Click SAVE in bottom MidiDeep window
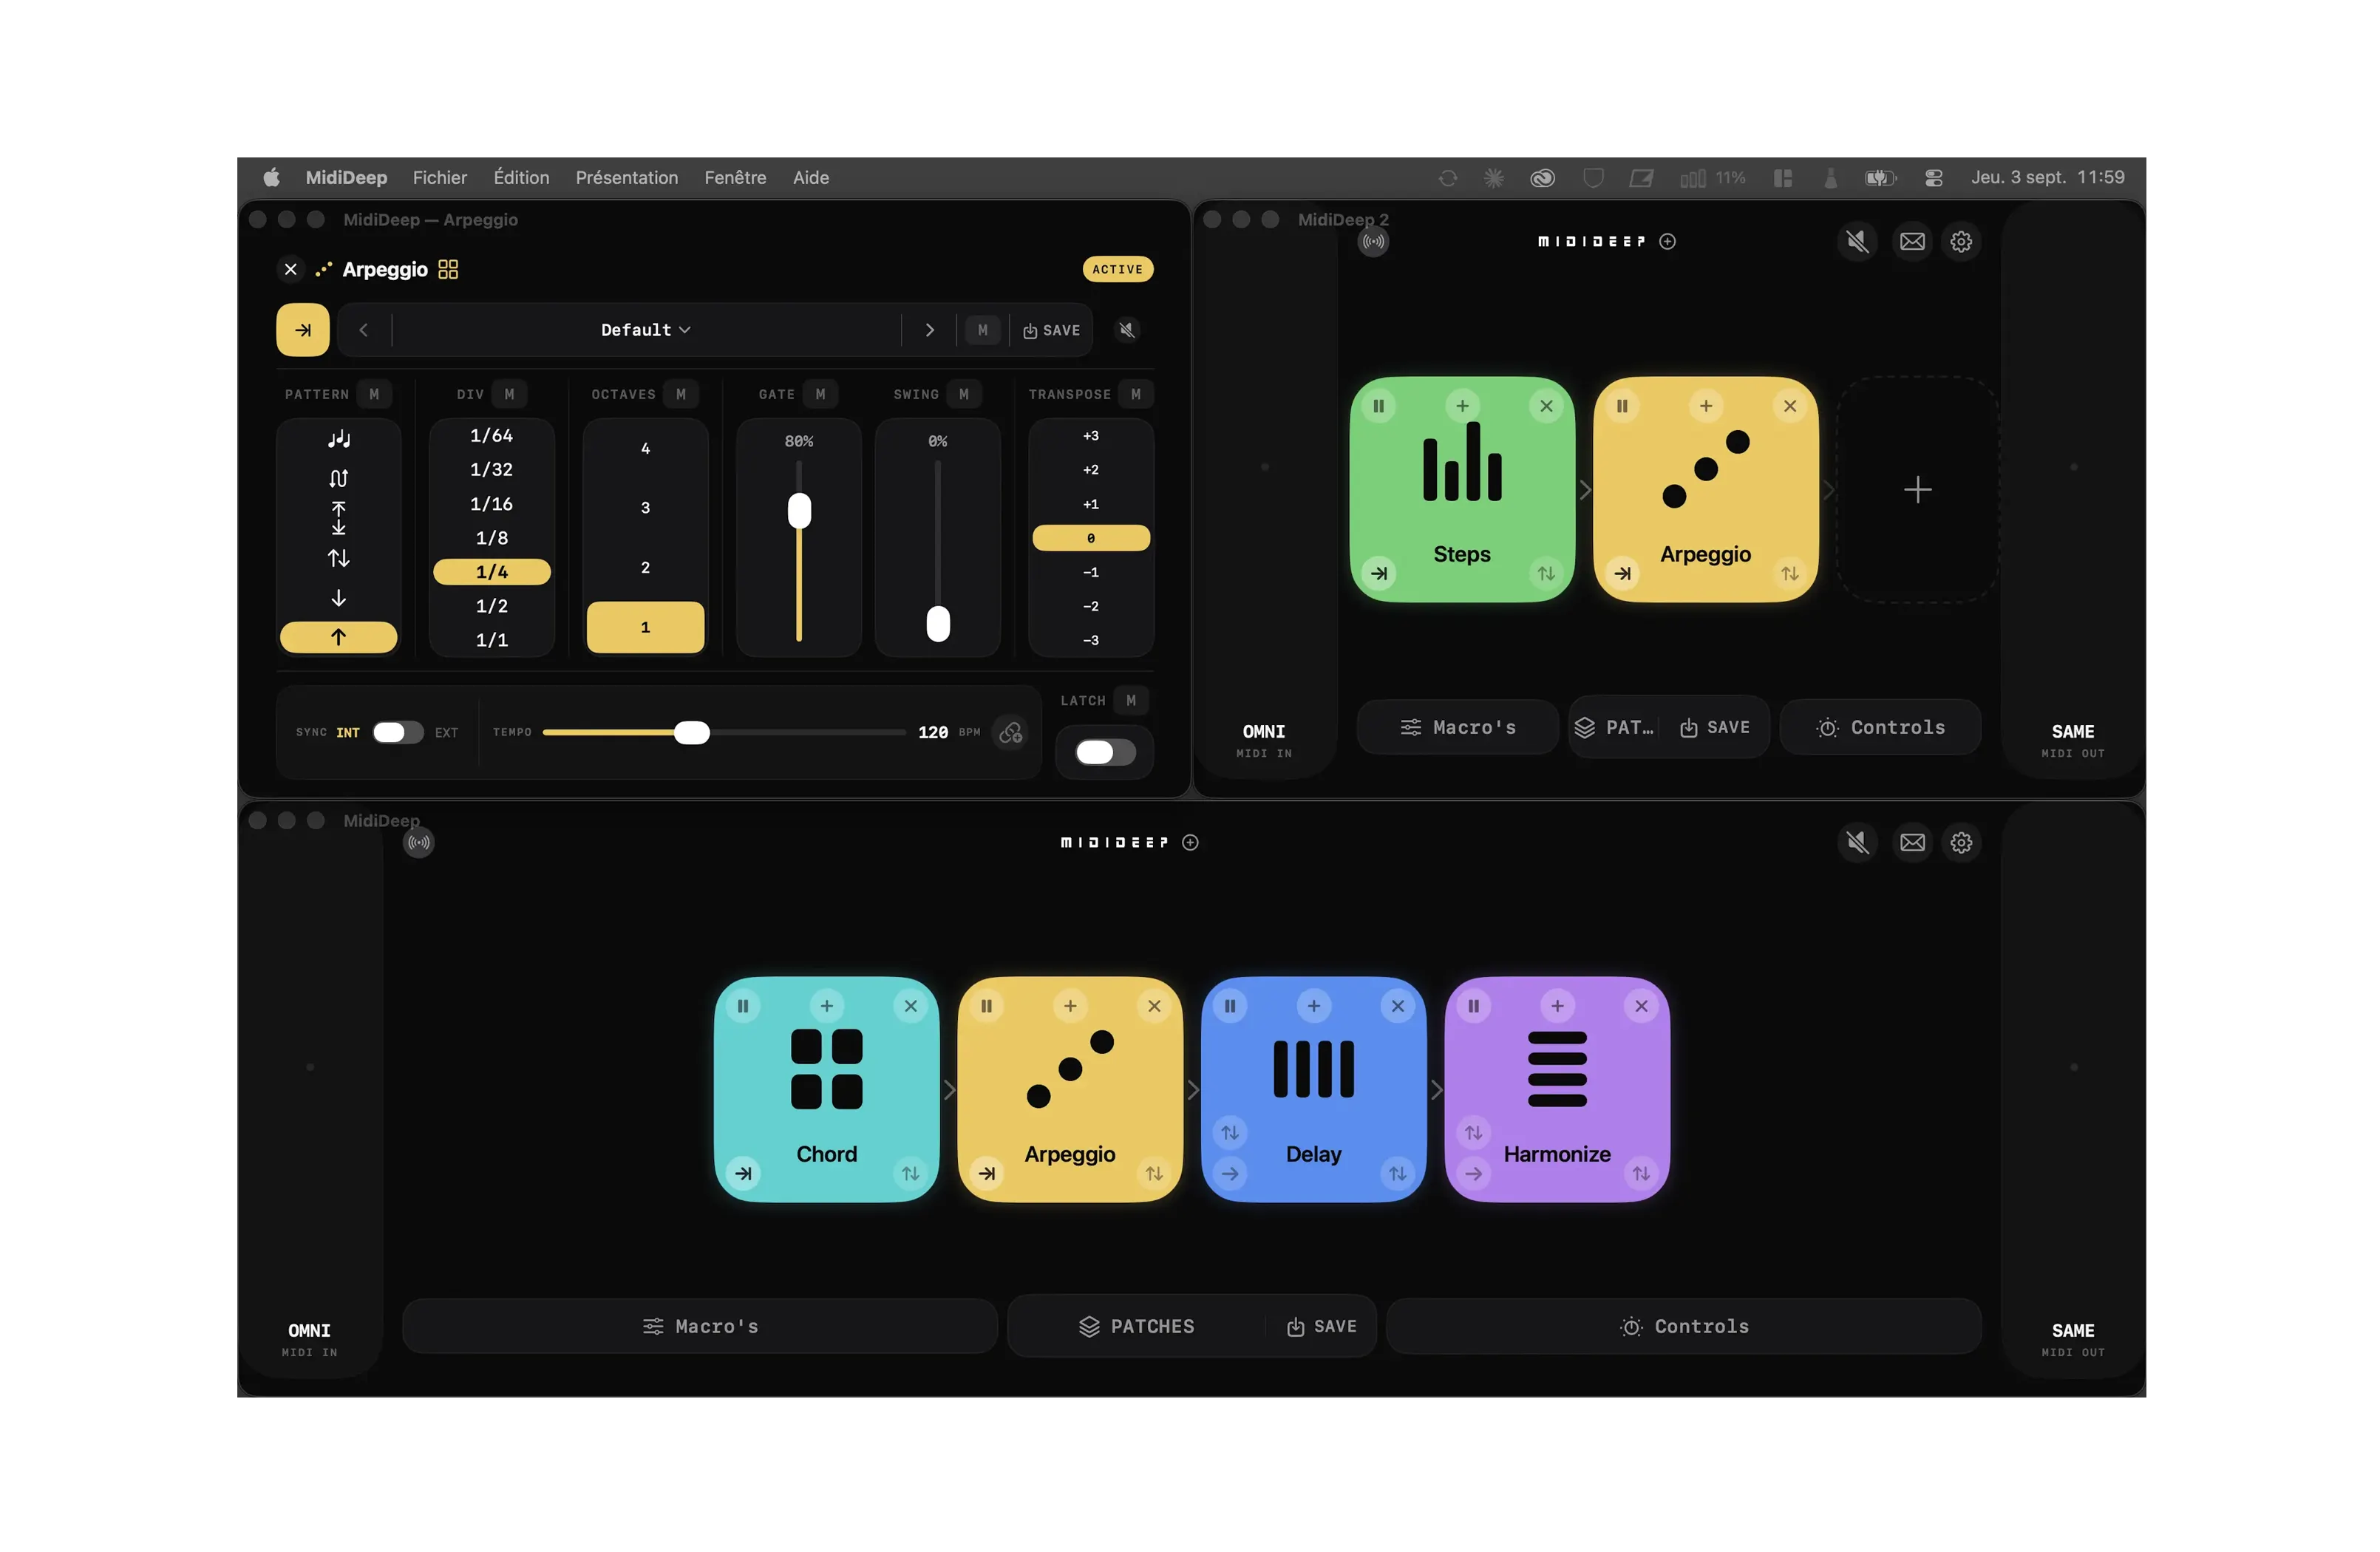 click(x=1321, y=1327)
